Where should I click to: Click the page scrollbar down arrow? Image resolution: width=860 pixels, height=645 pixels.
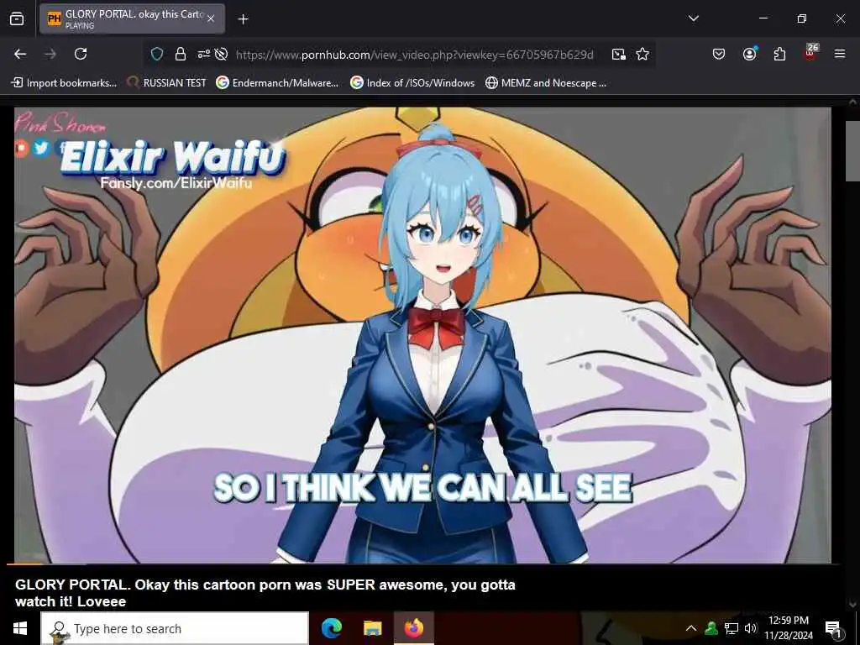pos(853,604)
